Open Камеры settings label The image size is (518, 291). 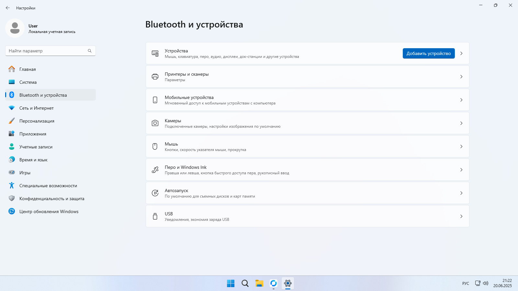173,121
